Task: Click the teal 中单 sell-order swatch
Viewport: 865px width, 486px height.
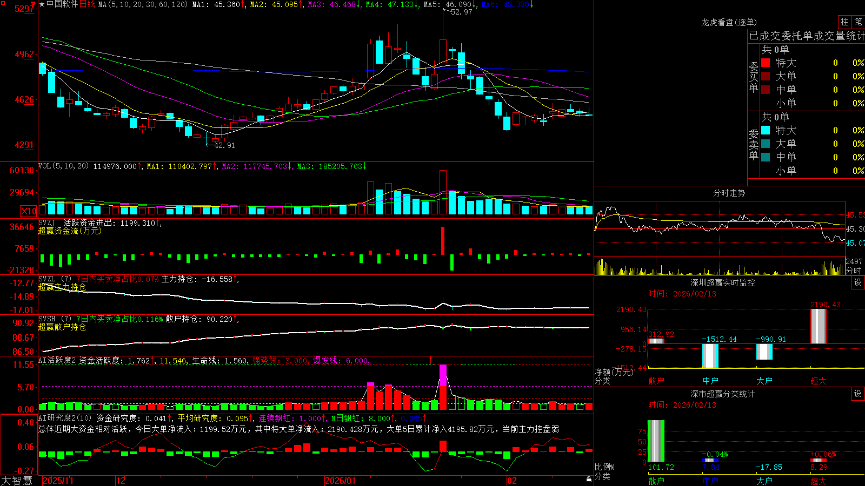Action: [x=766, y=157]
